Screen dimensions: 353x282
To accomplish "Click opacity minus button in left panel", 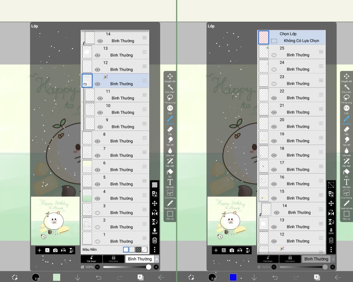I will point(98,267).
